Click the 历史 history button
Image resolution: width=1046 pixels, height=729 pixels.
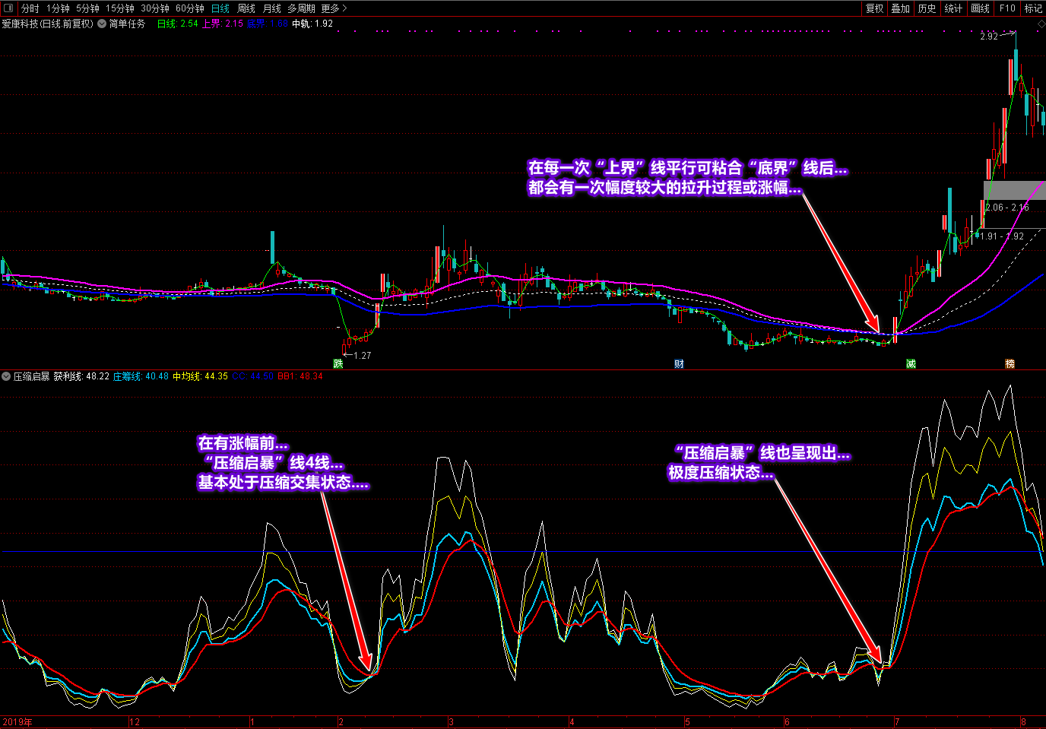927,8
